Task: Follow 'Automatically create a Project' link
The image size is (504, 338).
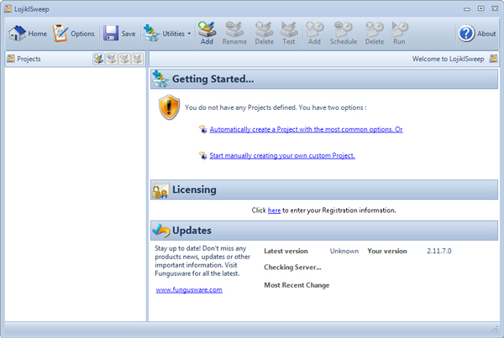Action: [x=306, y=129]
